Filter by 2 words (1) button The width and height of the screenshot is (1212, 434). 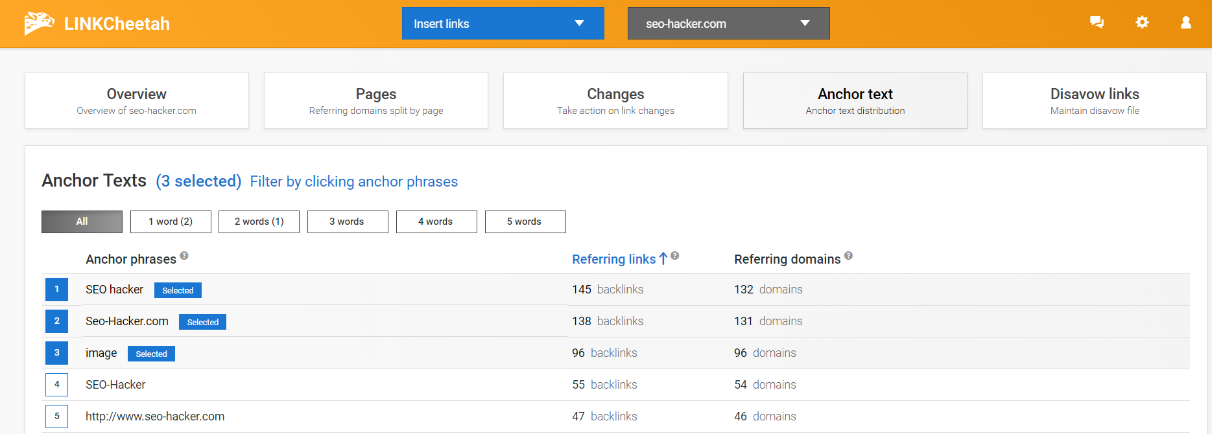pos(259,222)
